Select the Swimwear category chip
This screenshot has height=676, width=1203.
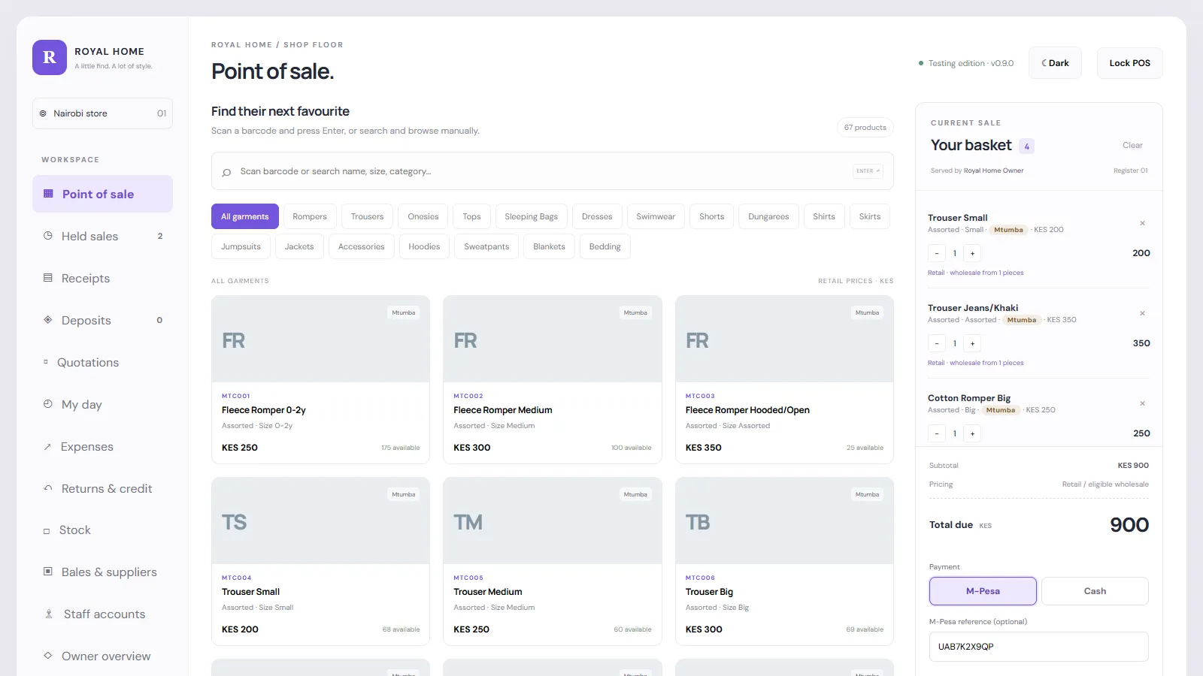click(x=656, y=216)
